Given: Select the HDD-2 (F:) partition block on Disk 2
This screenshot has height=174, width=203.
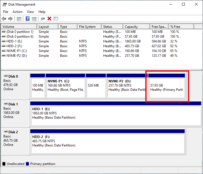Looking at the screenshot, I should 108,141.
